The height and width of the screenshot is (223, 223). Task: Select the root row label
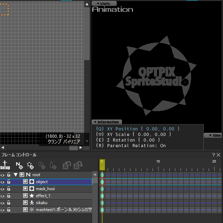click(36, 175)
